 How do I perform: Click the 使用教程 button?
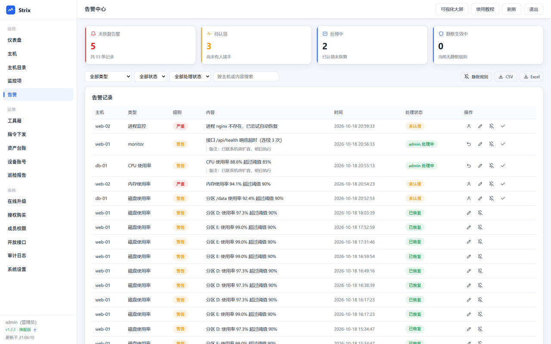(485, 9)
